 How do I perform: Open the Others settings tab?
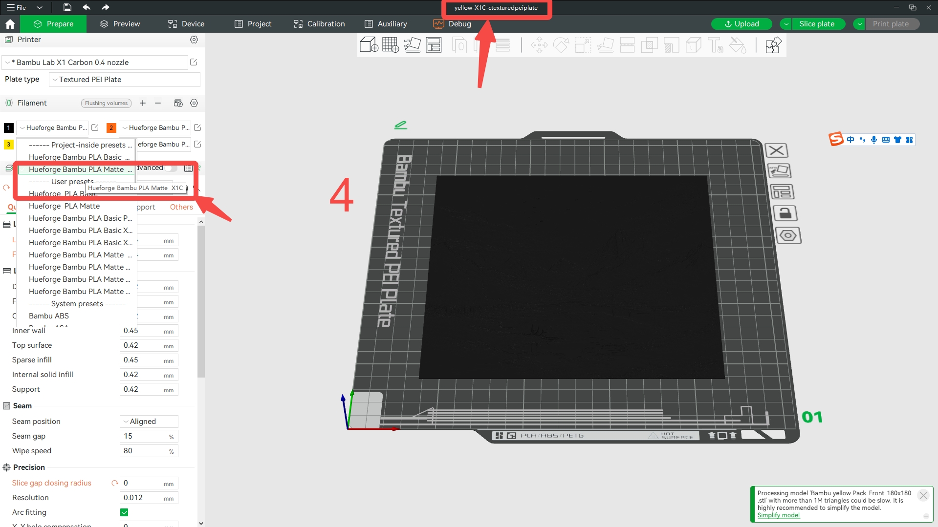coord(181,207)
